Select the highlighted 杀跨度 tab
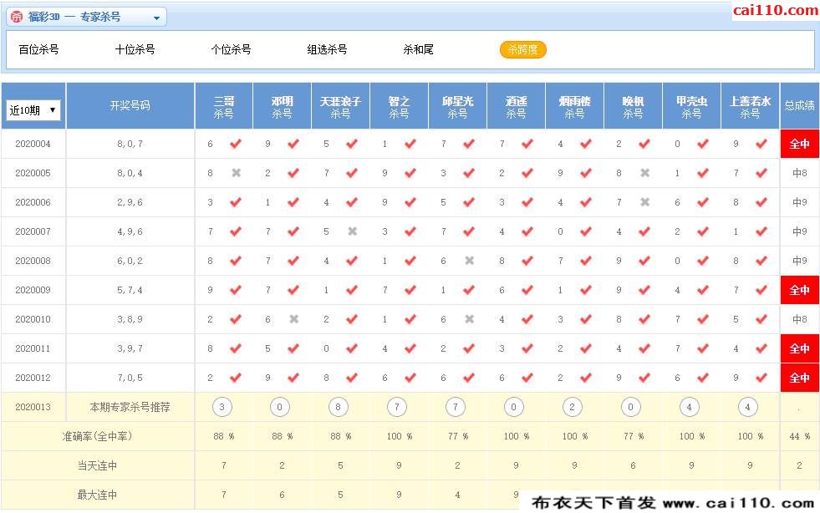Screen dimensions: 820x513 click(x=523, y=49)
